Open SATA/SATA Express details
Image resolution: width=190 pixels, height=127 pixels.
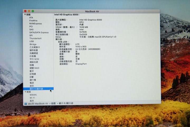click(39, 33)
